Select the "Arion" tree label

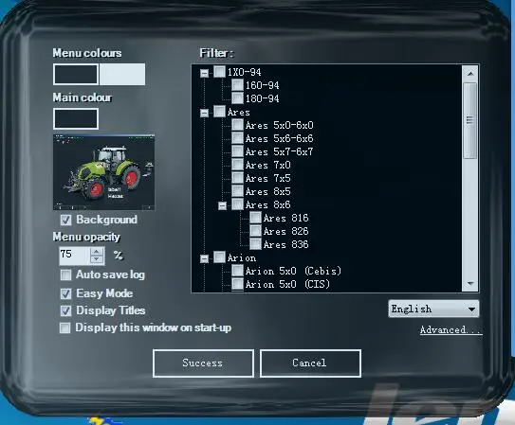[x=242, y=257]
